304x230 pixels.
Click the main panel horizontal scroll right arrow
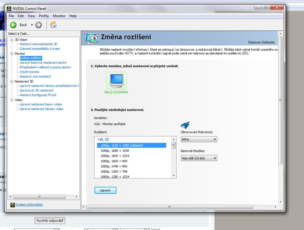click(x=275, y=207)
